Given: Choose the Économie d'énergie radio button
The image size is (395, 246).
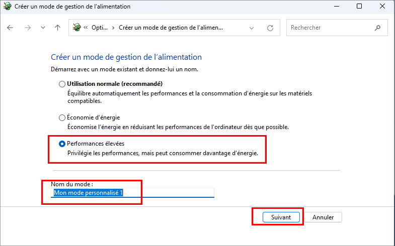Looking at the screenshot, I should pos(62,117).
